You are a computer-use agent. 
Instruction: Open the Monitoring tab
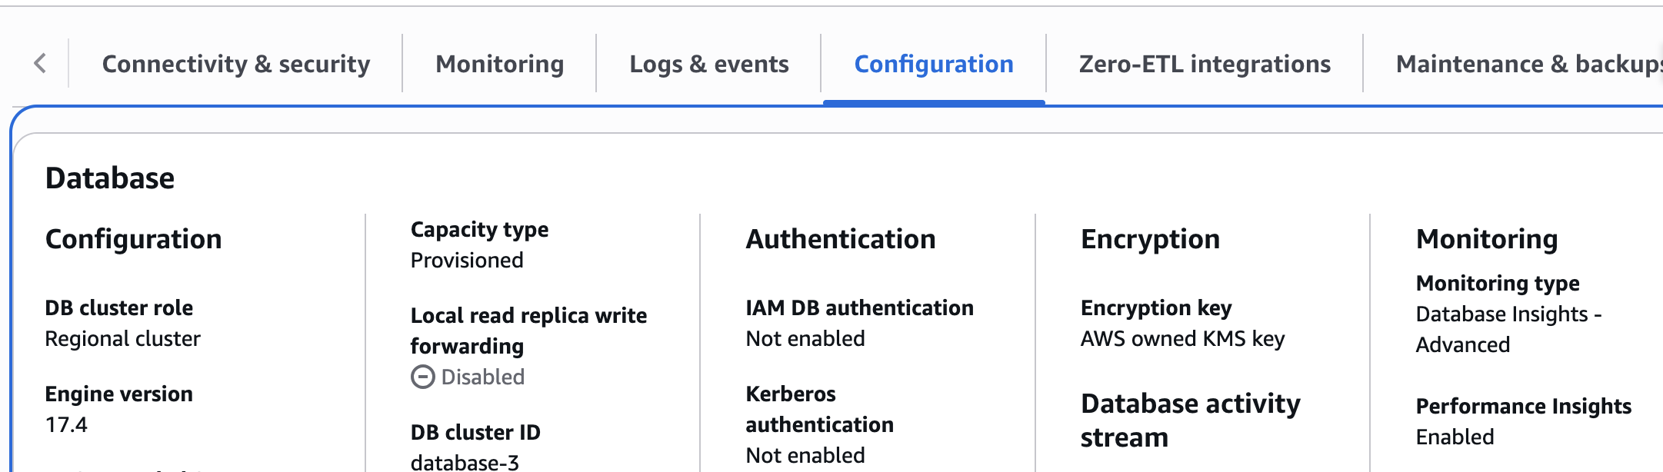click(499, 64)
